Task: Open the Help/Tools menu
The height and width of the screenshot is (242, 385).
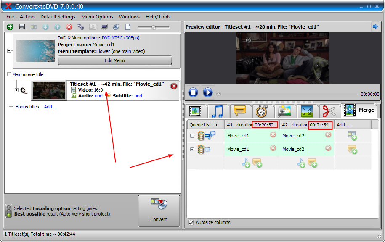Action: click(158, 17)
